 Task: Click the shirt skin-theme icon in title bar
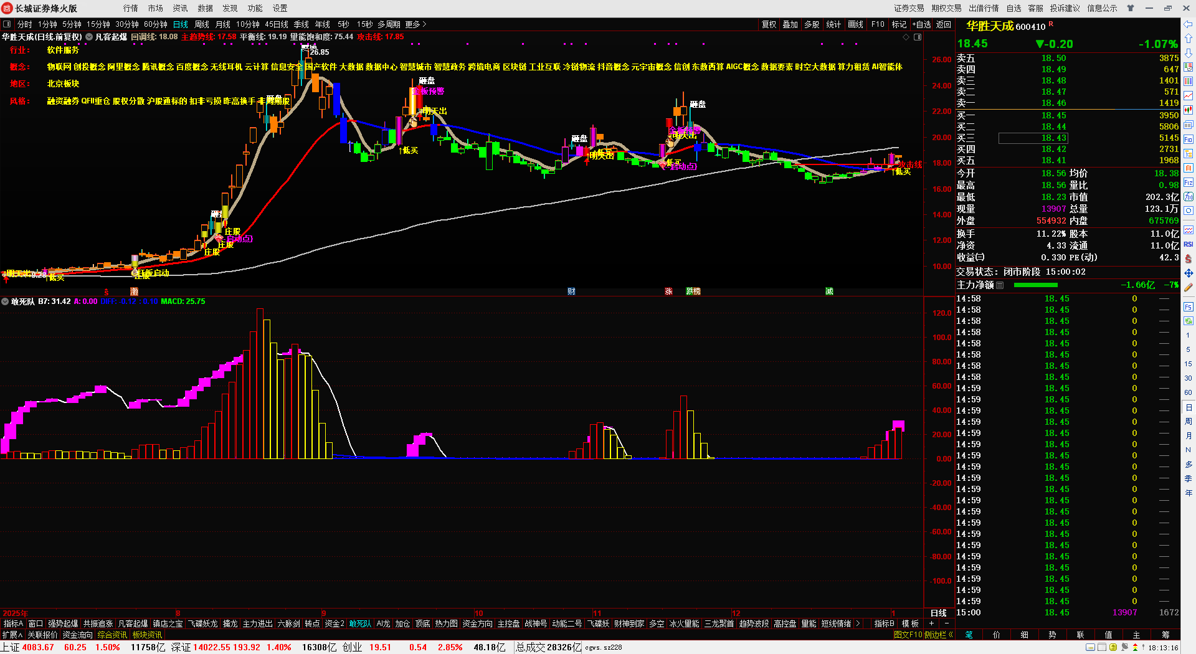pos(1131,8)
